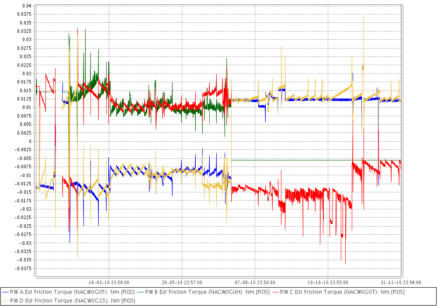The width and height of the screenshot is (437, 306).
Task: Click the 0.0375 y-axis value
Action: click(x=25, y=14)
